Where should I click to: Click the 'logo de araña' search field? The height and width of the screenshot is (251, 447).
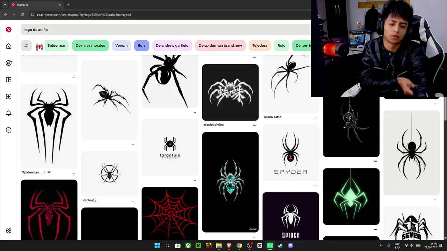pyautogui.click(x=166, y=30)
